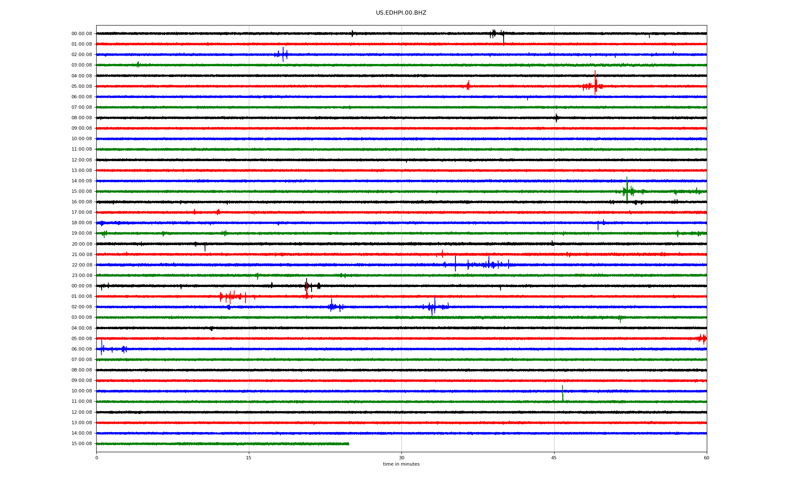
Task: Click the 45 tick on the x-axis
Action: pos(554,458)
